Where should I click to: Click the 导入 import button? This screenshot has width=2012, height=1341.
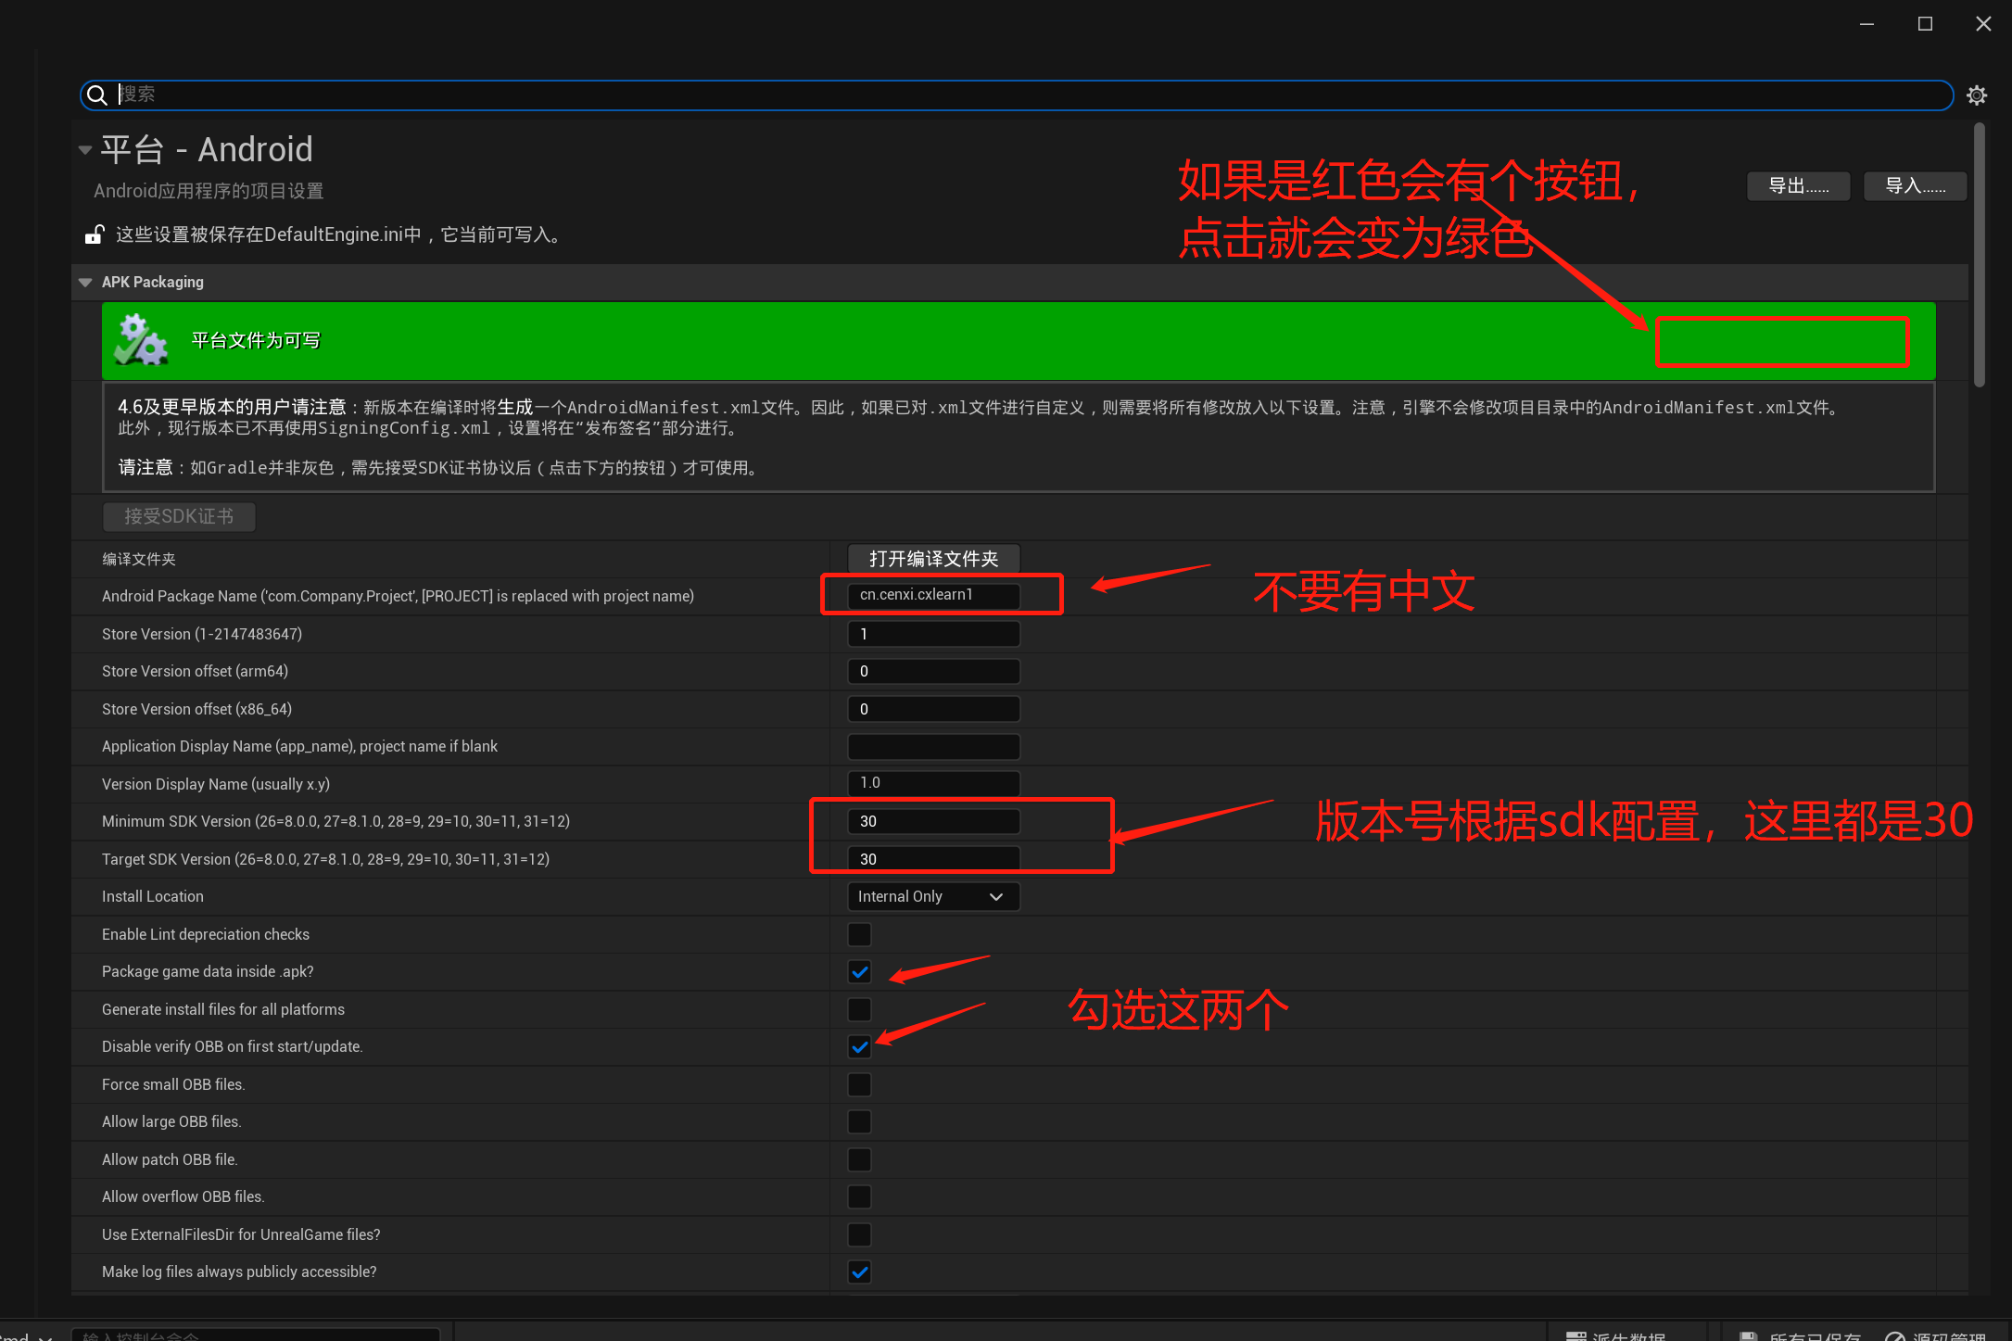[x=1915, y=186]
